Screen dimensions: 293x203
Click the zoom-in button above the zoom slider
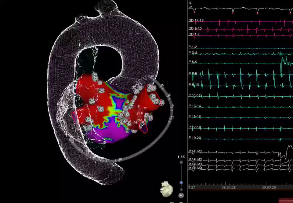tap(181, 162)
